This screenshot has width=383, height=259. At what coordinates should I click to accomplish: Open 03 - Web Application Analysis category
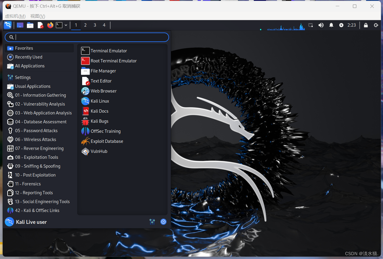click(39, 113)
